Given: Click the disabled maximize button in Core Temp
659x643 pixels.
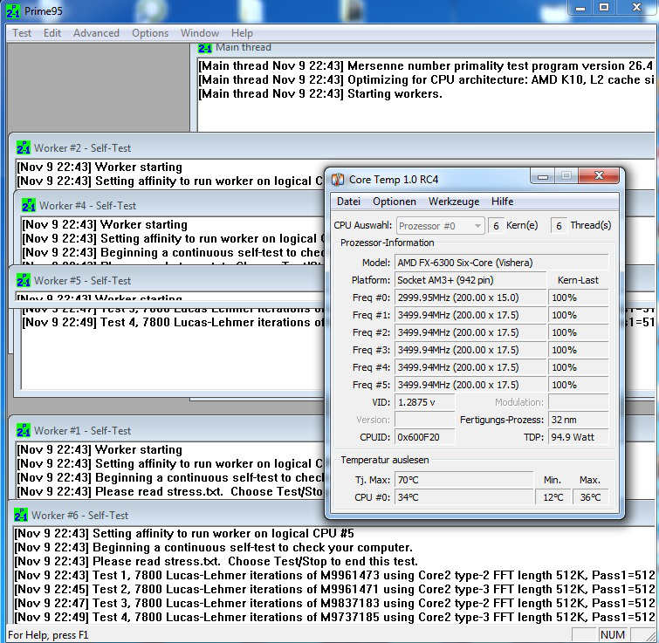Looking at the screenshot, I should pos(566,176).
